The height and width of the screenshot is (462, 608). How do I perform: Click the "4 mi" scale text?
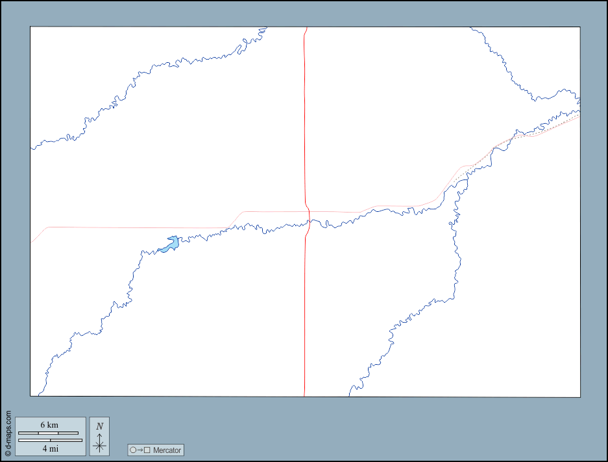(x=49, y=448)
